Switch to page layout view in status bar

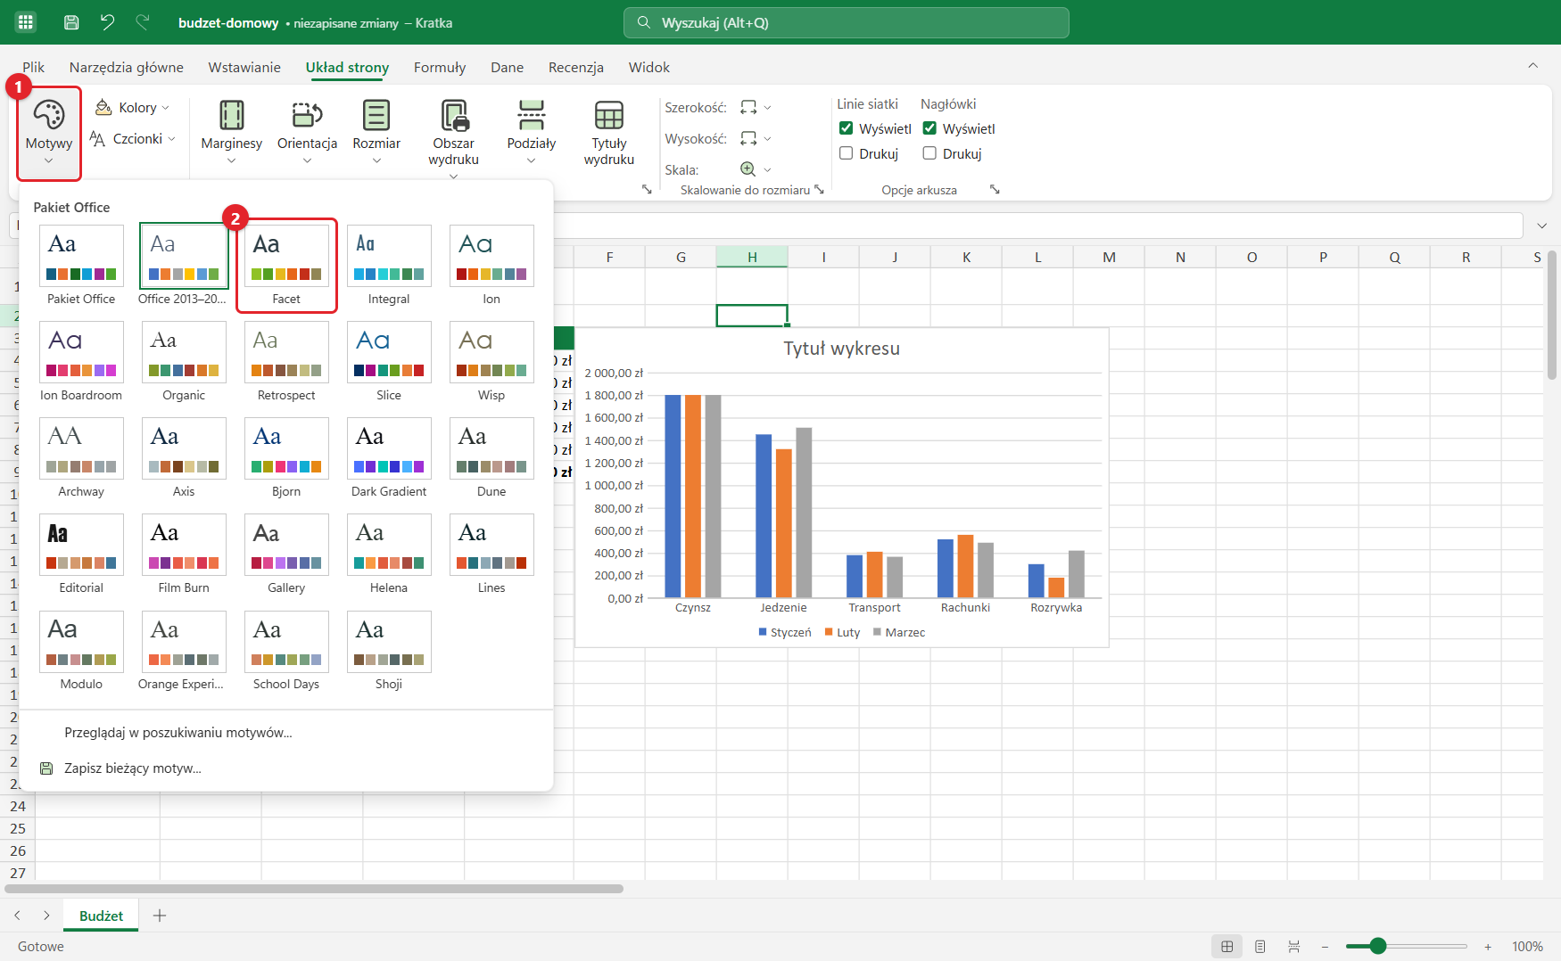coord(1260,947)
